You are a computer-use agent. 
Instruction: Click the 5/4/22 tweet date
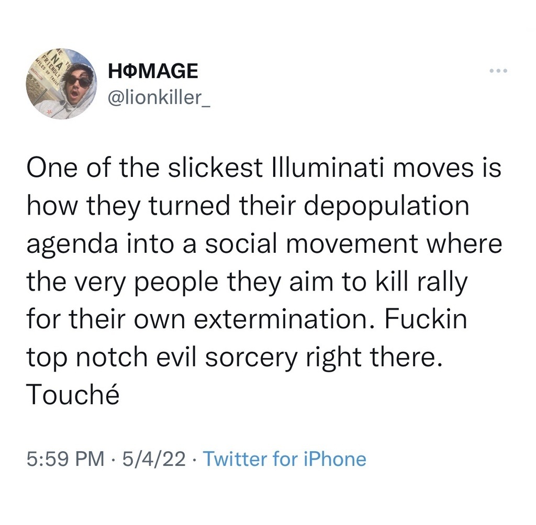coord(153,459)
